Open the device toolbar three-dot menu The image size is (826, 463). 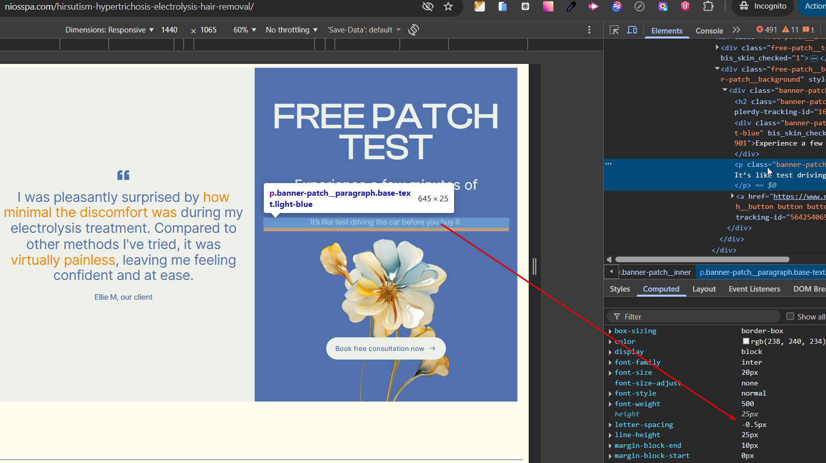[x=589, y=30]
